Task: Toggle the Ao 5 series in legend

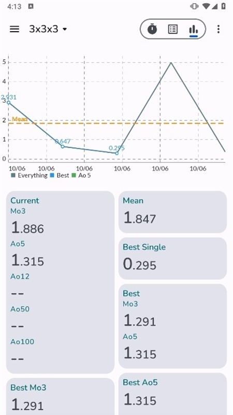Action: (81, 175)
